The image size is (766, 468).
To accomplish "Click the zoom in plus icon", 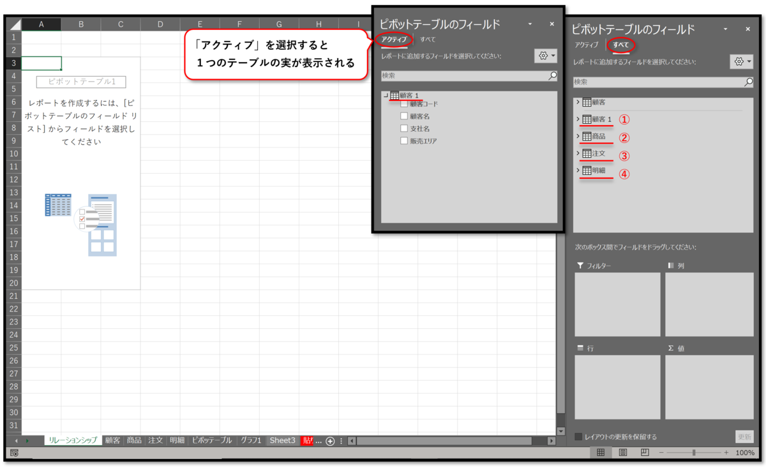I will coord(726,453).
